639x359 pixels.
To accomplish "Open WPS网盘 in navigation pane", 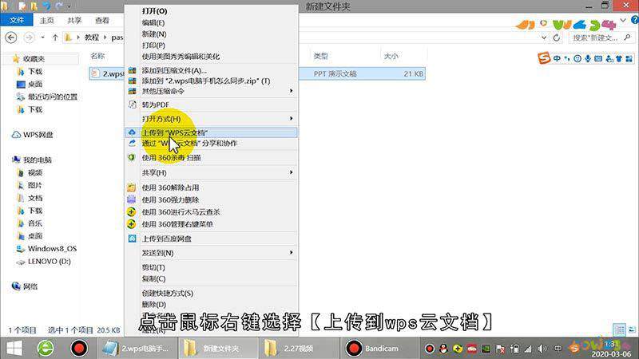I will (38, 135).
